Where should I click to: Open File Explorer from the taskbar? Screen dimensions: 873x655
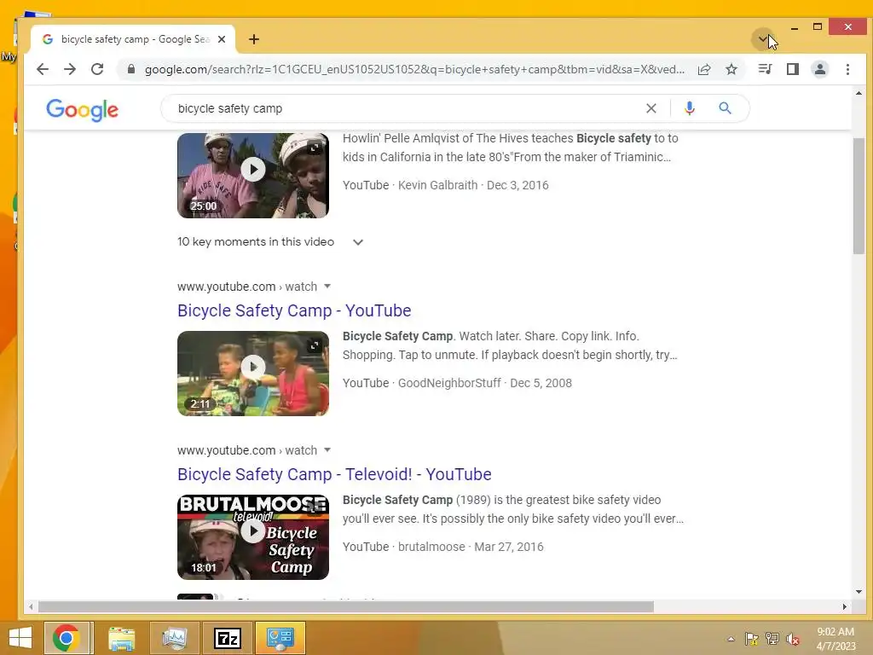click(121, 638)
